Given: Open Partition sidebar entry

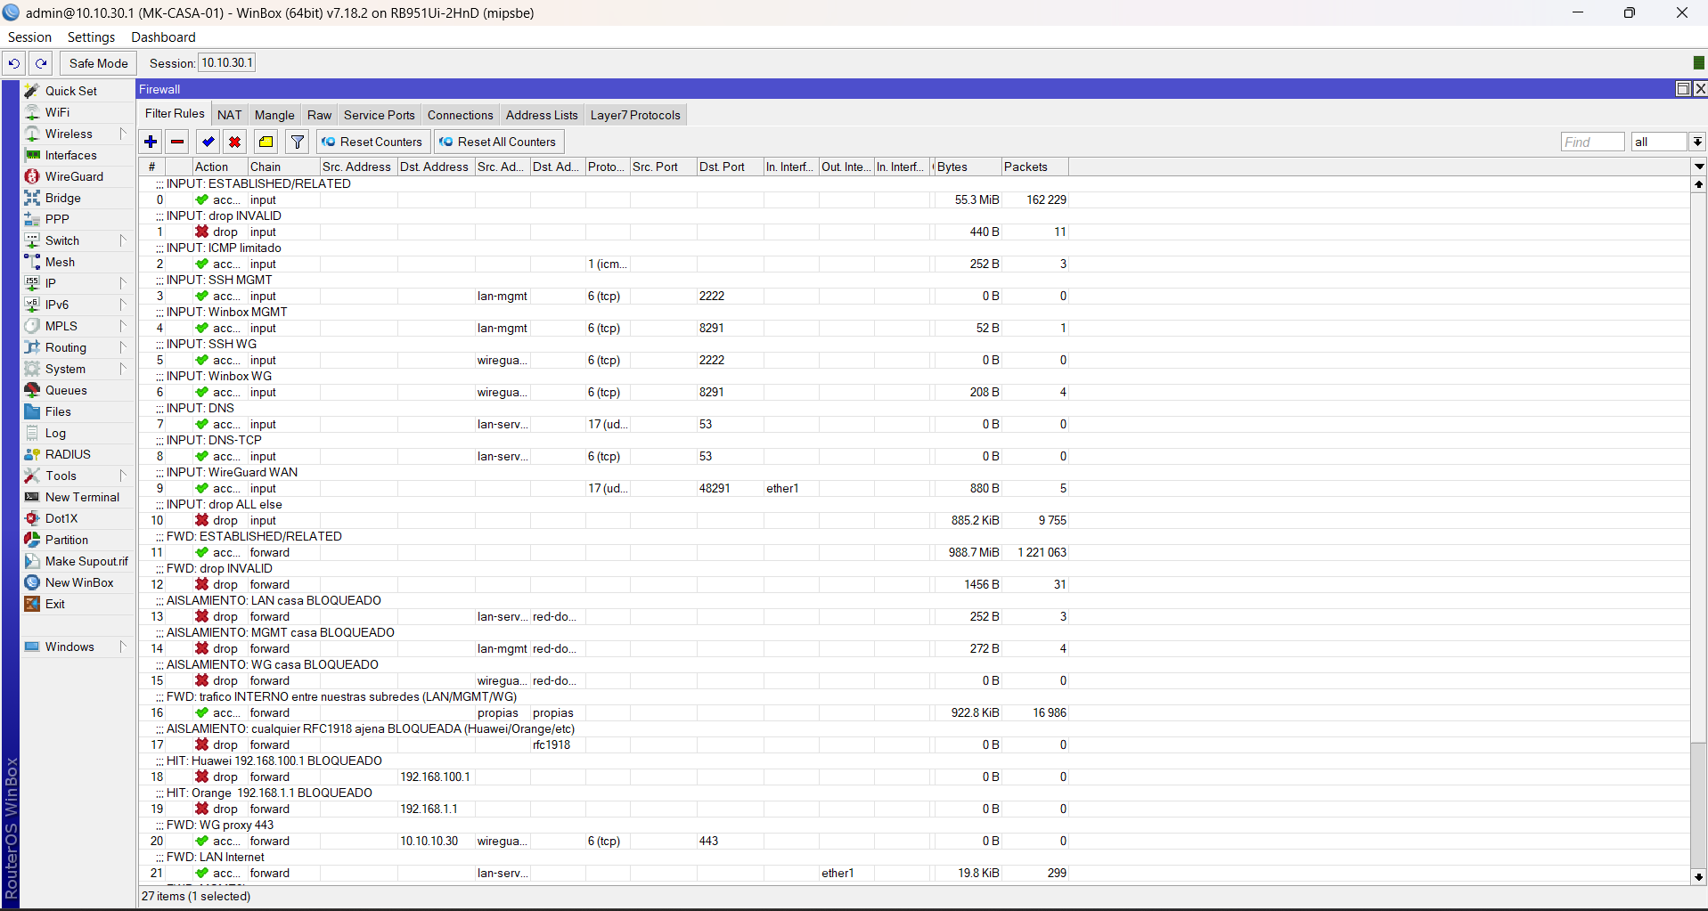Looking at the screenshot, I should pos(67,540).
